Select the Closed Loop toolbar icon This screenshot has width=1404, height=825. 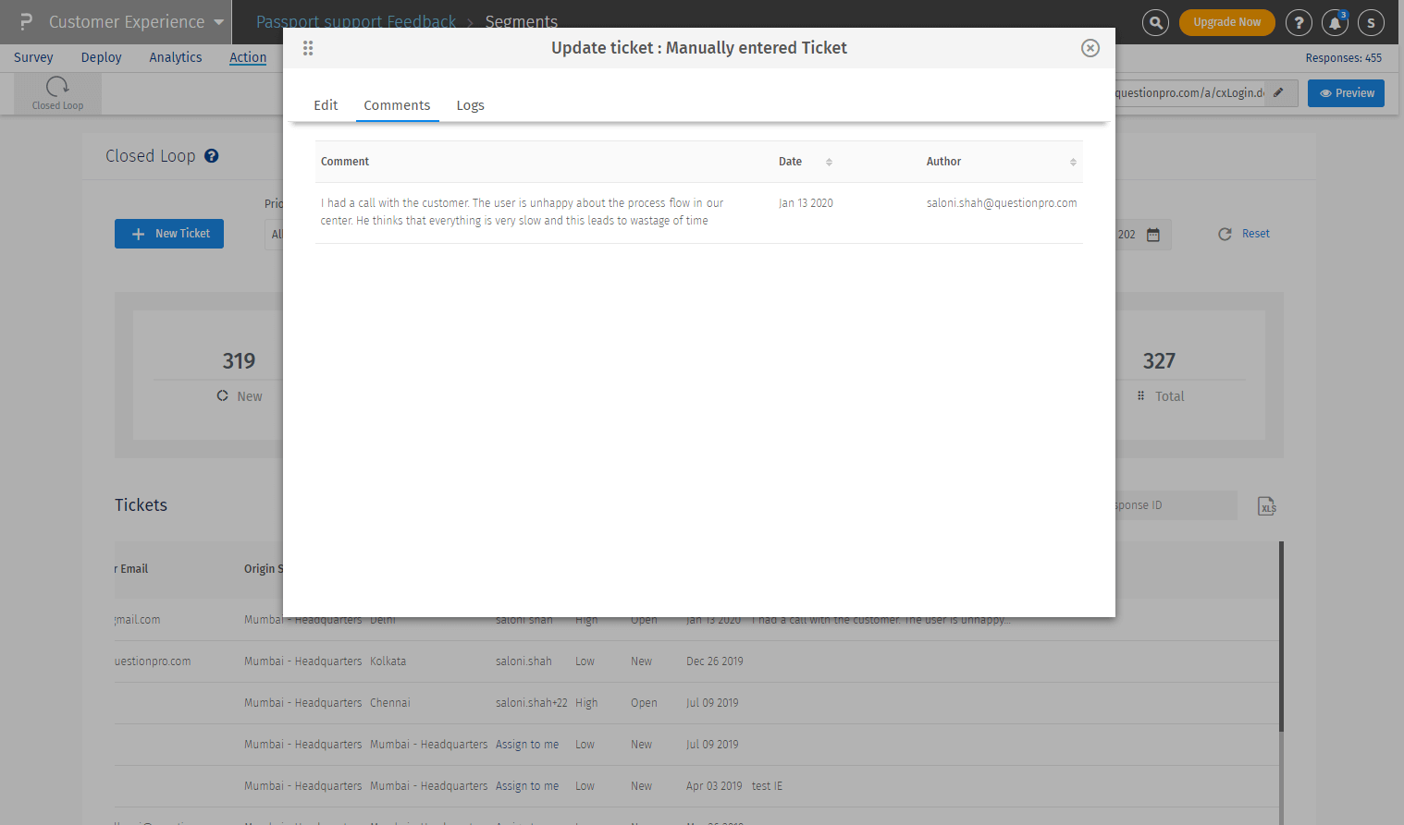coord(57,93)
